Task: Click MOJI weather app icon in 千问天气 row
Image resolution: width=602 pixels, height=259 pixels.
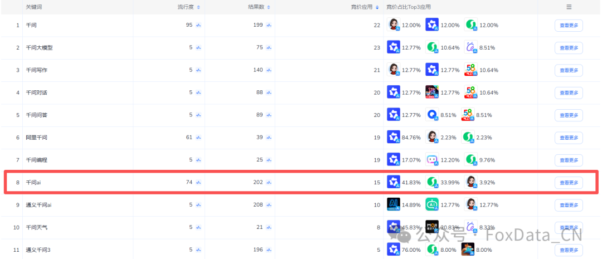Action: pos(432,227)
